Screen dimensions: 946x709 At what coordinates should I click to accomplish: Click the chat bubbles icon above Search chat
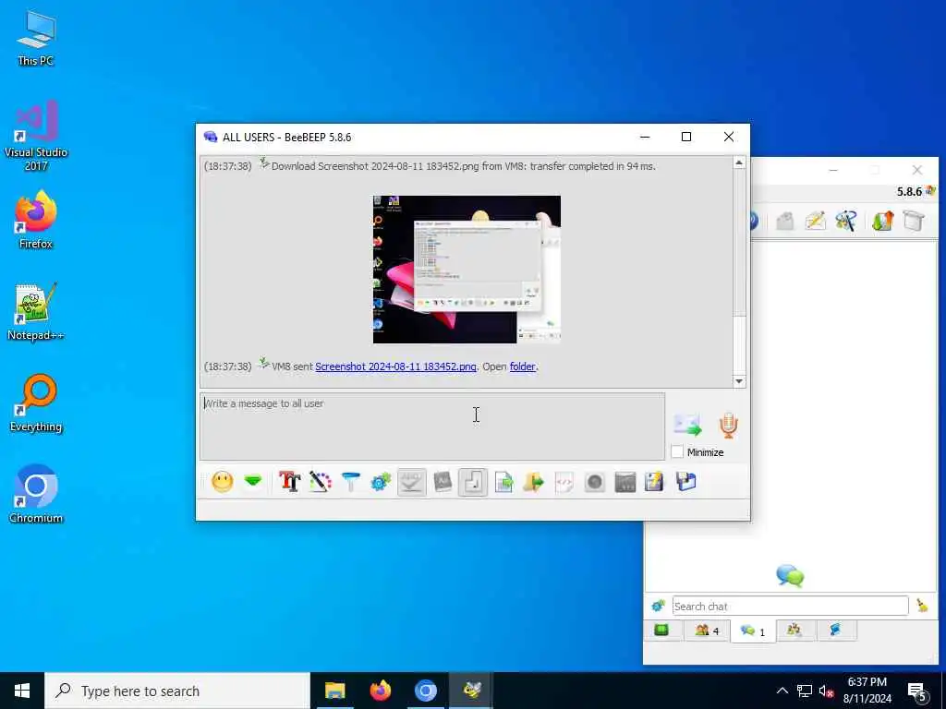pos(790,576)
